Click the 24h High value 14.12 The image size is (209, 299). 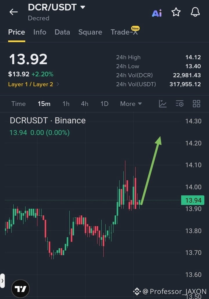[x=193, y=57]
